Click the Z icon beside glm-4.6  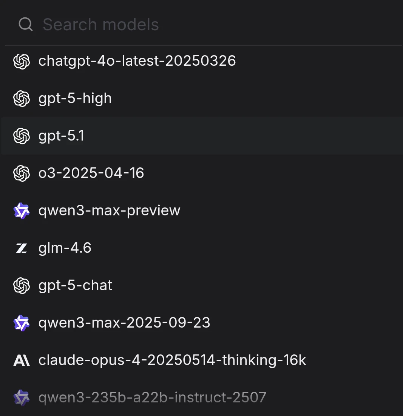click(22, 248)
